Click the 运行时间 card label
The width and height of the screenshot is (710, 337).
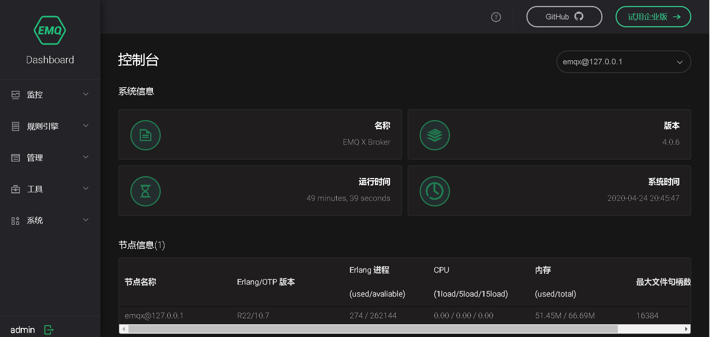pos(375,182)
